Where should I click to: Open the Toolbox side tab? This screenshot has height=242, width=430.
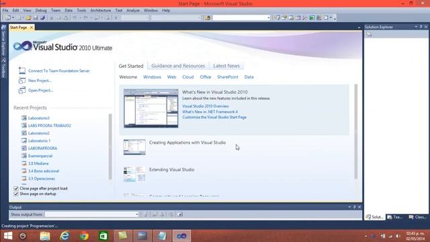point(3,68)
